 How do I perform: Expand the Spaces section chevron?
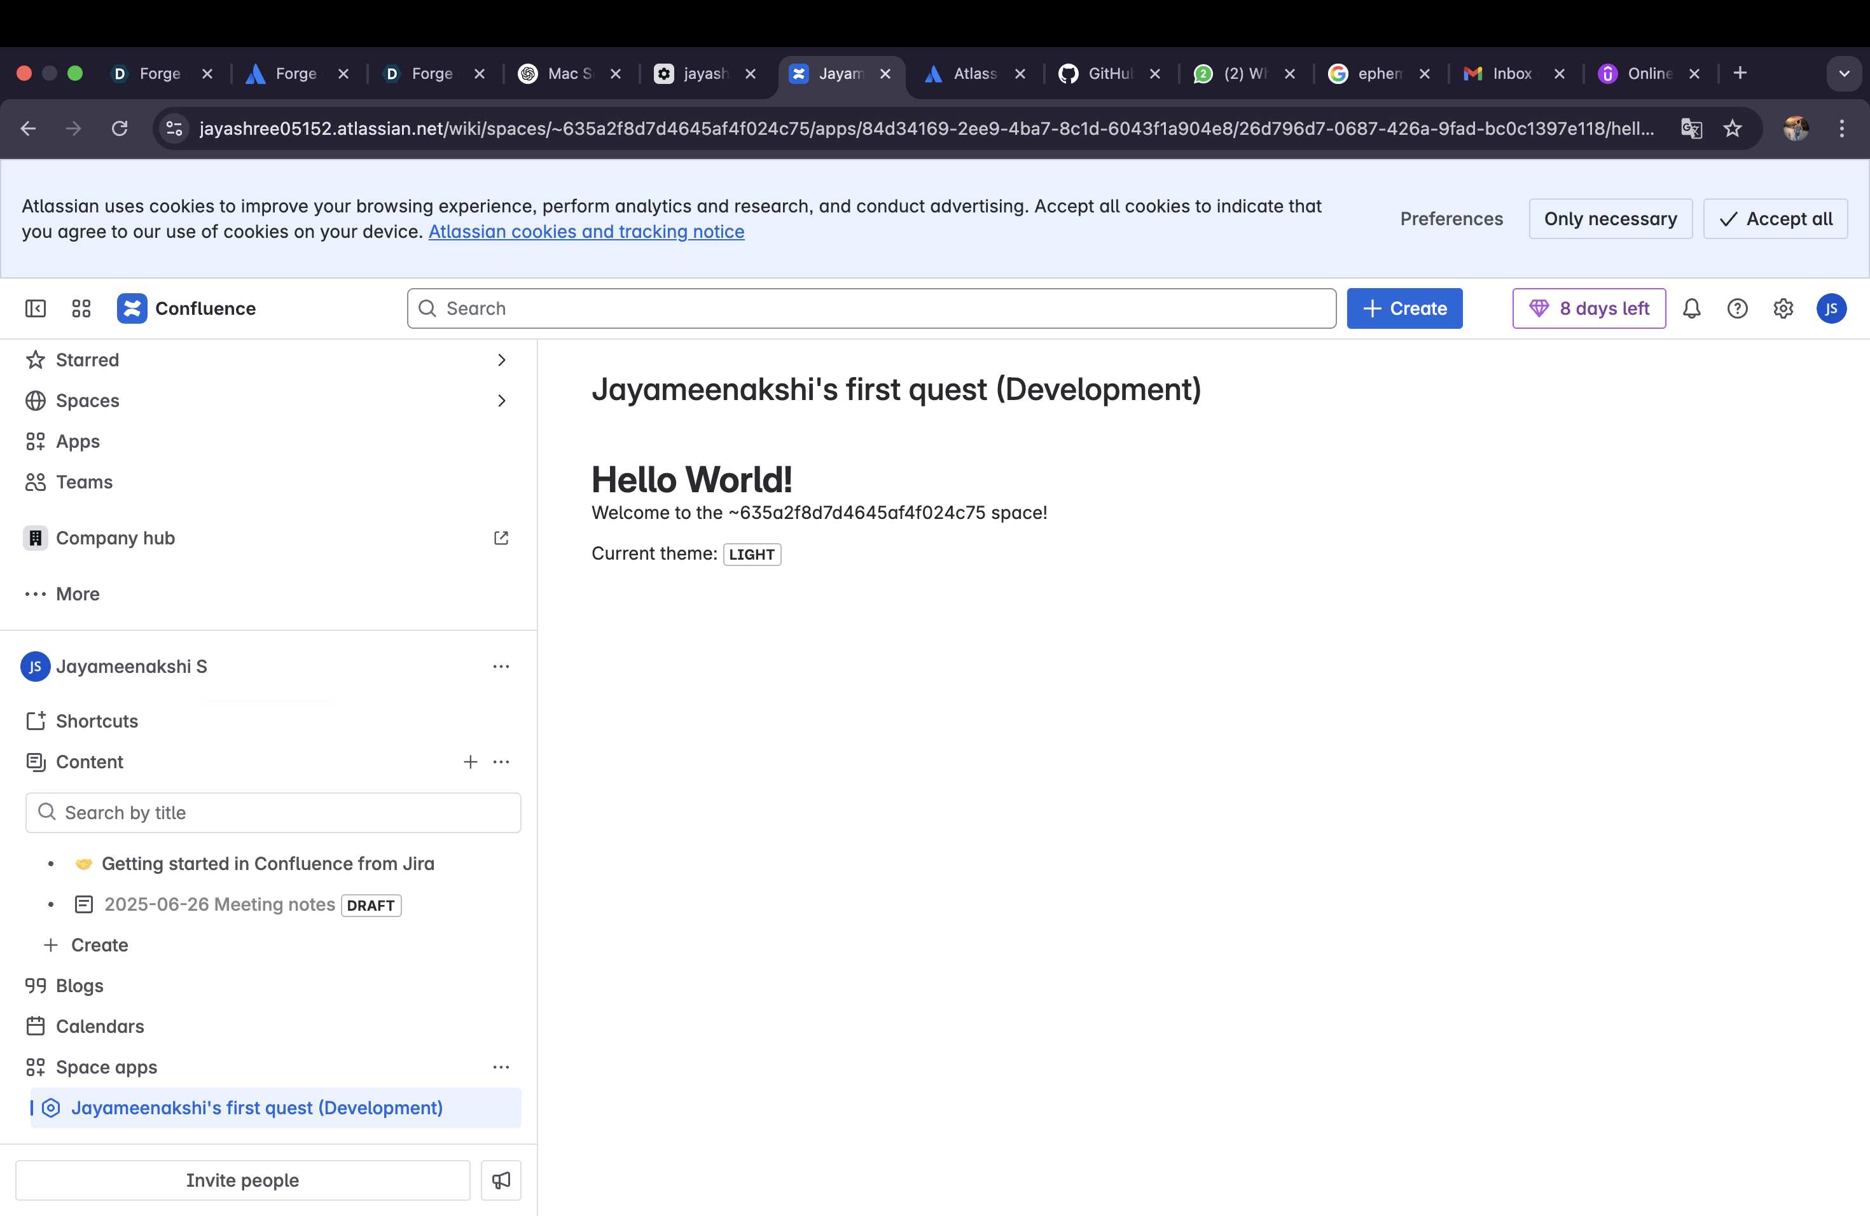501,401
